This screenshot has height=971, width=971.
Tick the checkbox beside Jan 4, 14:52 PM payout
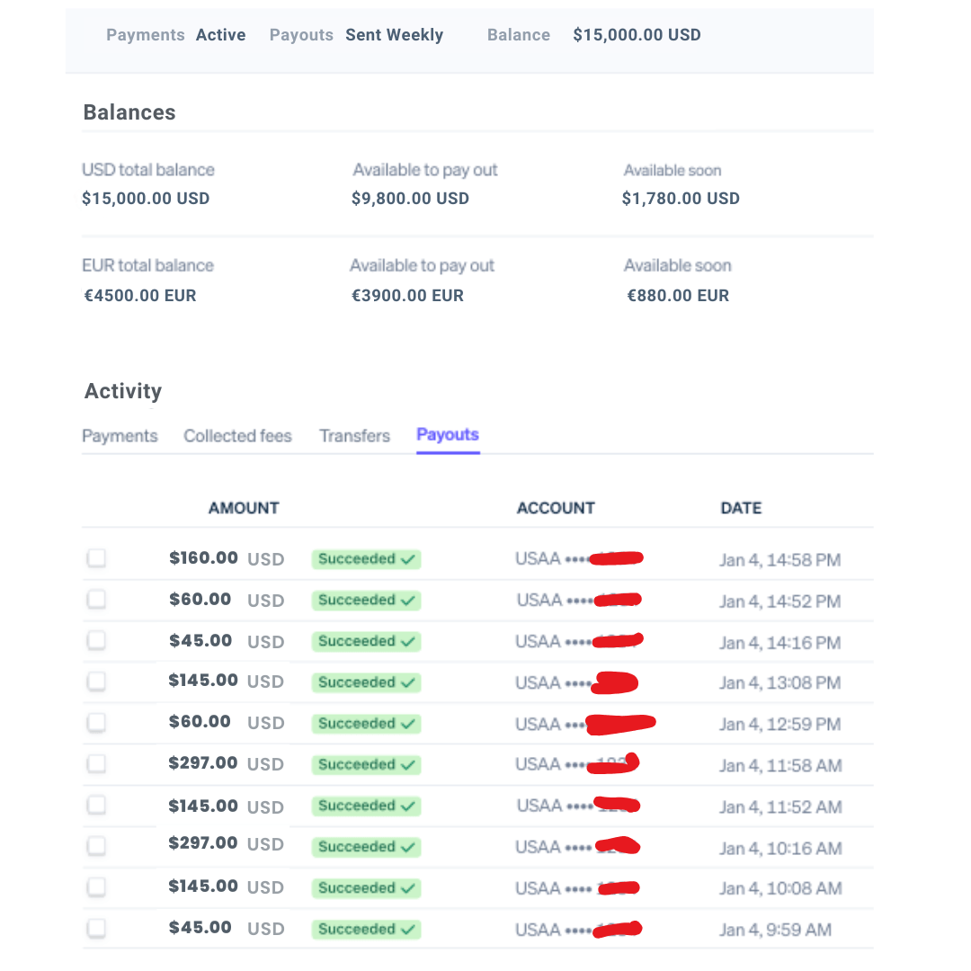pyautogui.click(x=96, y=600)
